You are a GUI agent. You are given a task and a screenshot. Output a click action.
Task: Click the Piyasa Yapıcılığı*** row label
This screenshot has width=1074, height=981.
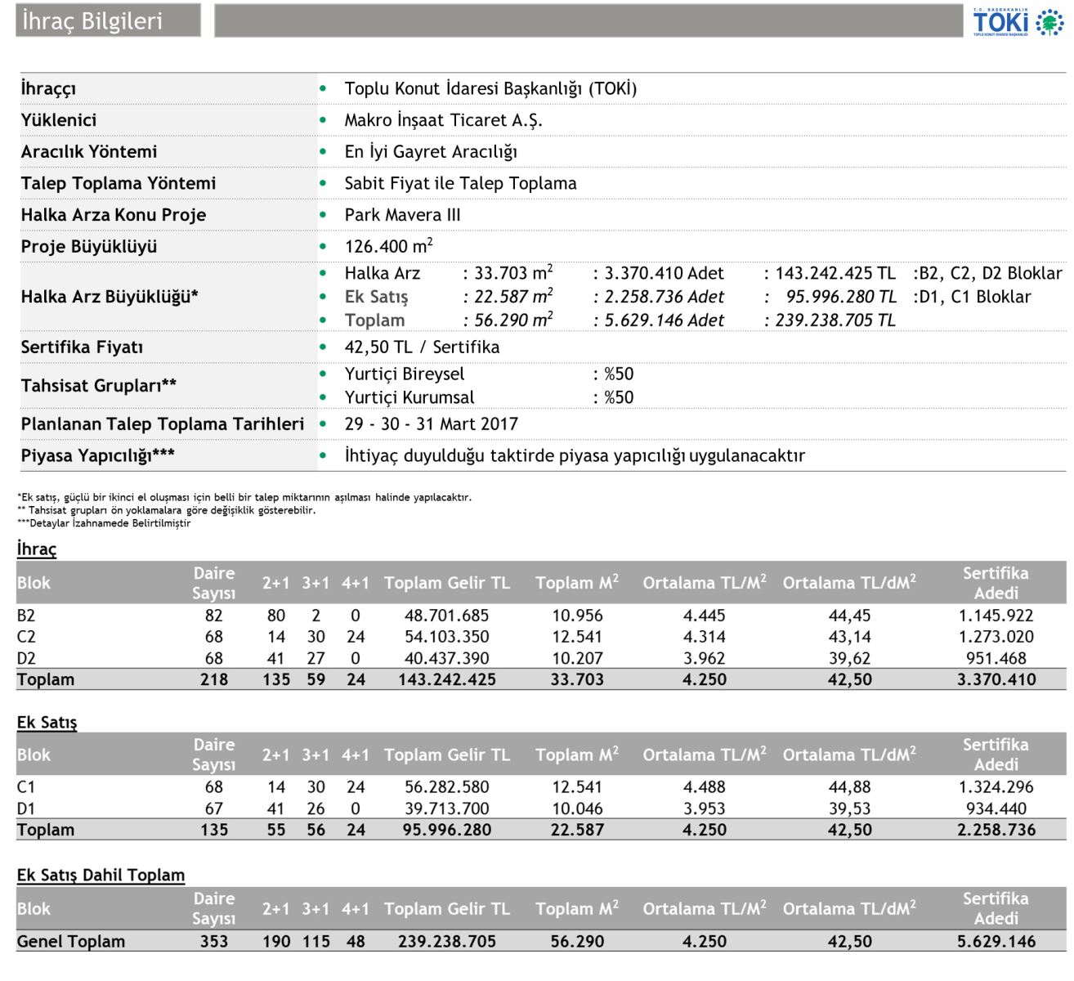pyautogui.click(x=97, y=455)
